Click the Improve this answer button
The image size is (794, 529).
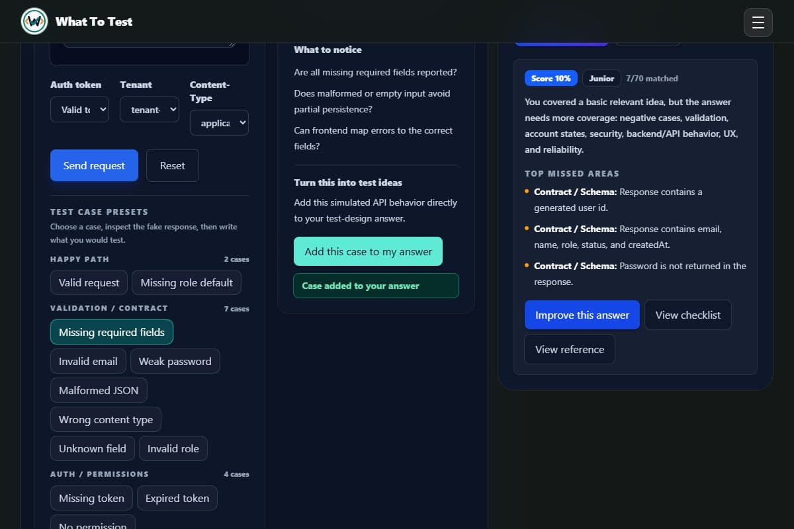582,315
